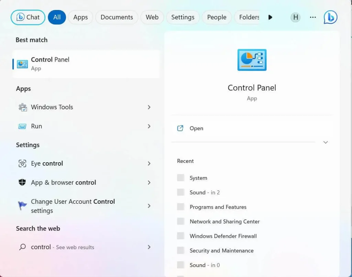Expand the control web results chevron

[149, 247]
